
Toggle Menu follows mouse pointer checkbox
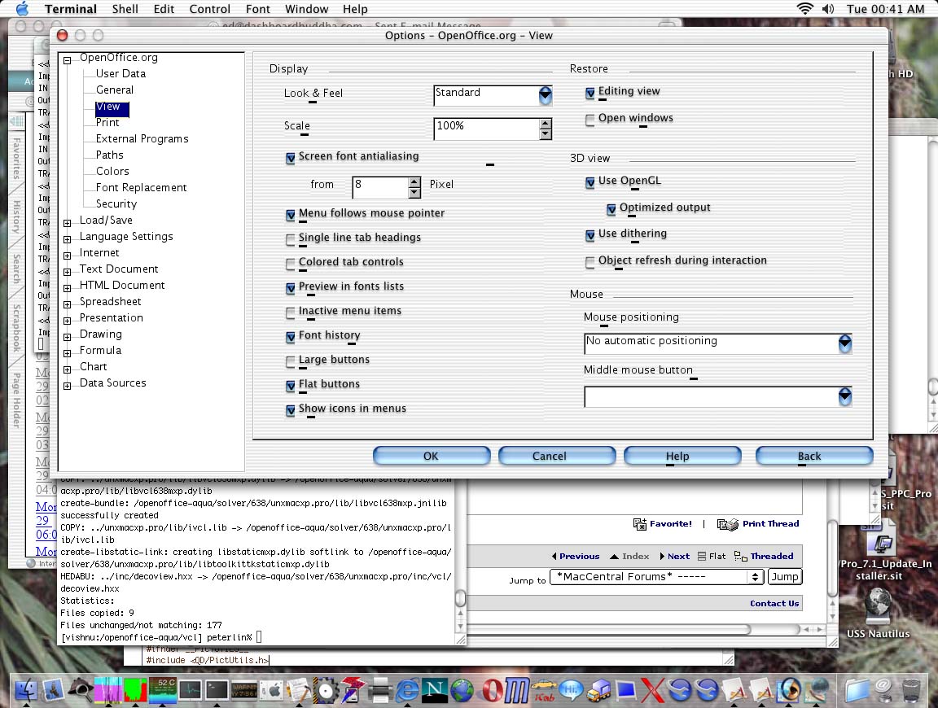point(291,215)
